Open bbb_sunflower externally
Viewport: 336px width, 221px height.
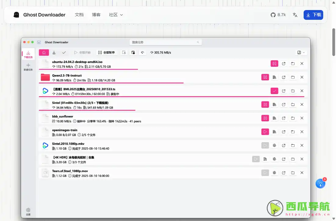(x=284, y=118)
